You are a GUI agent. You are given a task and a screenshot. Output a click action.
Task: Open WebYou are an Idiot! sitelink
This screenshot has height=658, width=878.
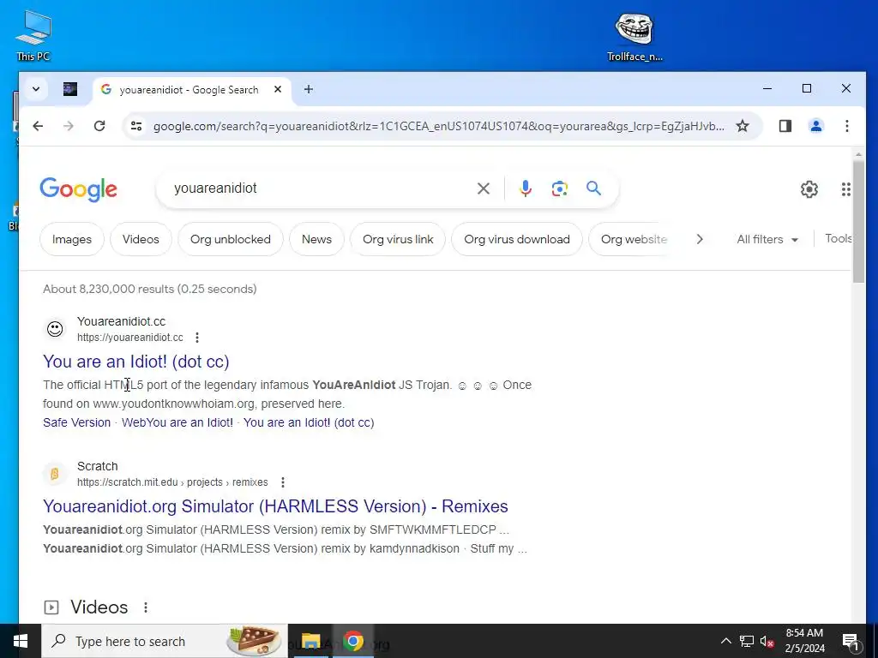coord(177,422)
